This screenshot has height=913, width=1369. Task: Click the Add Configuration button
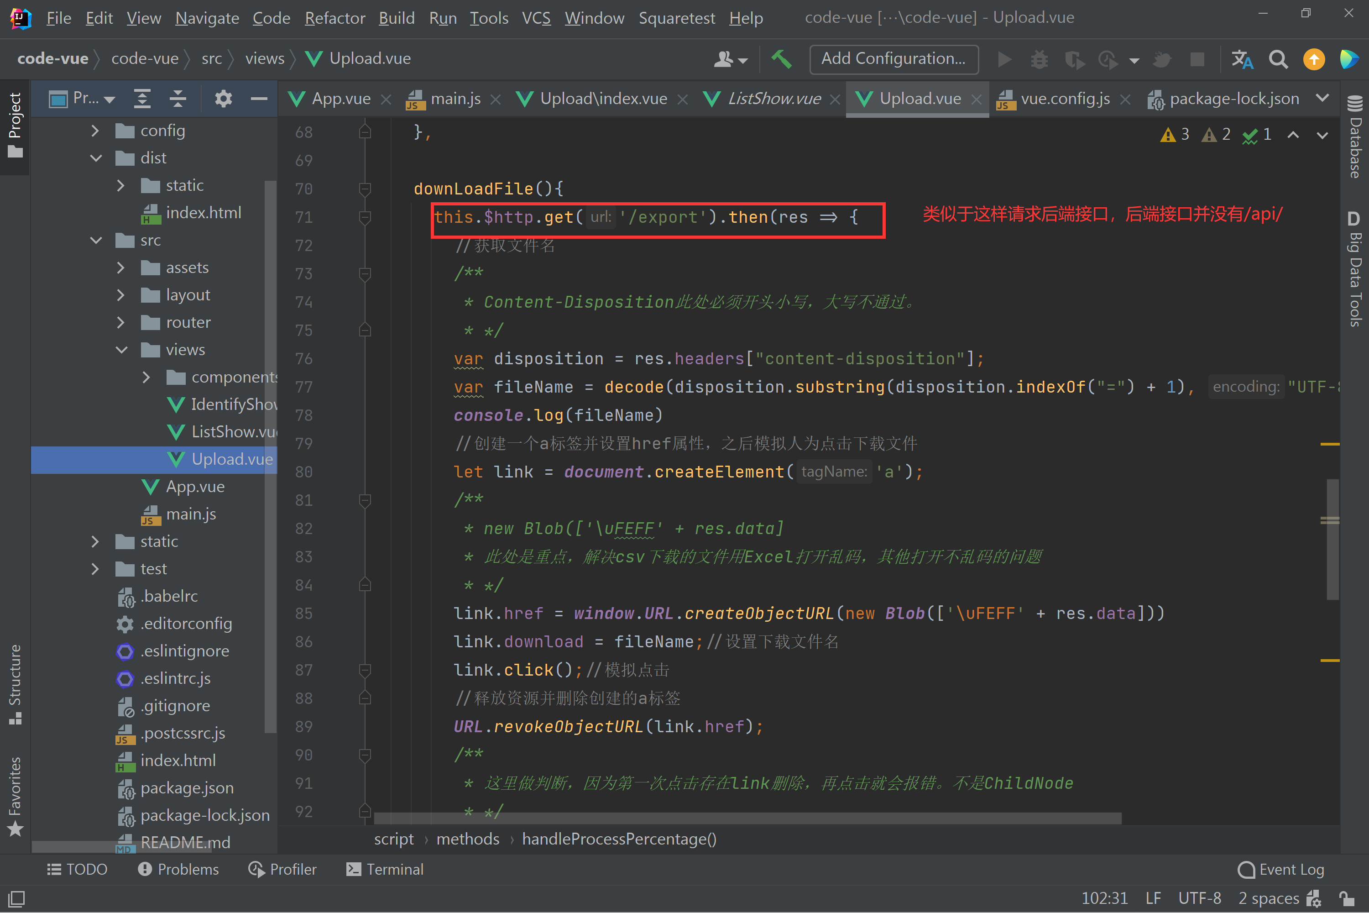(893, 59)
